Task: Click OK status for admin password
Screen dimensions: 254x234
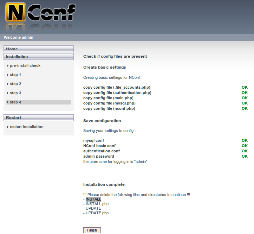Action: pos(245,156)
